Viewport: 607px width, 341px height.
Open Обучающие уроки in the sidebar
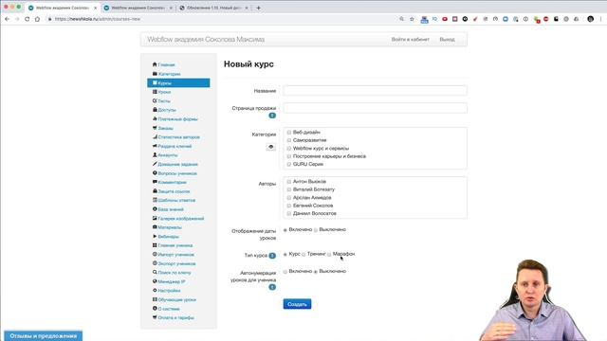coord(177,299)
